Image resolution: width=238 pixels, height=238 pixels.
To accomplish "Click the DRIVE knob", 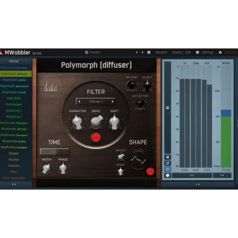I will tap(96, 122).
